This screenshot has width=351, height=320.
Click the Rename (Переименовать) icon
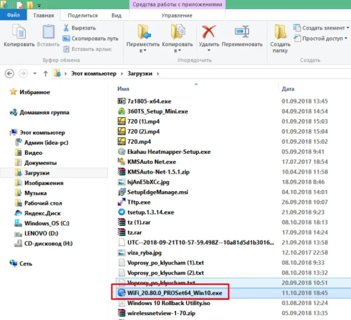(242, 31)
